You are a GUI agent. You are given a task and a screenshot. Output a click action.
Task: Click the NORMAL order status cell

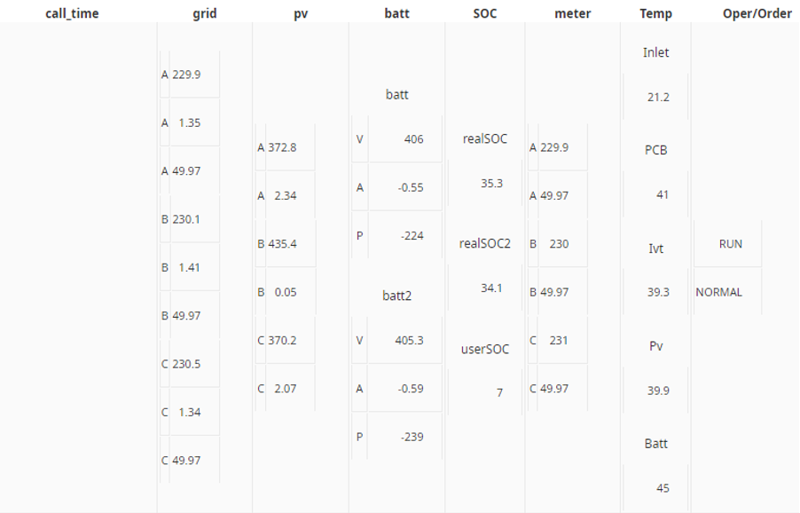click(719, 292)
